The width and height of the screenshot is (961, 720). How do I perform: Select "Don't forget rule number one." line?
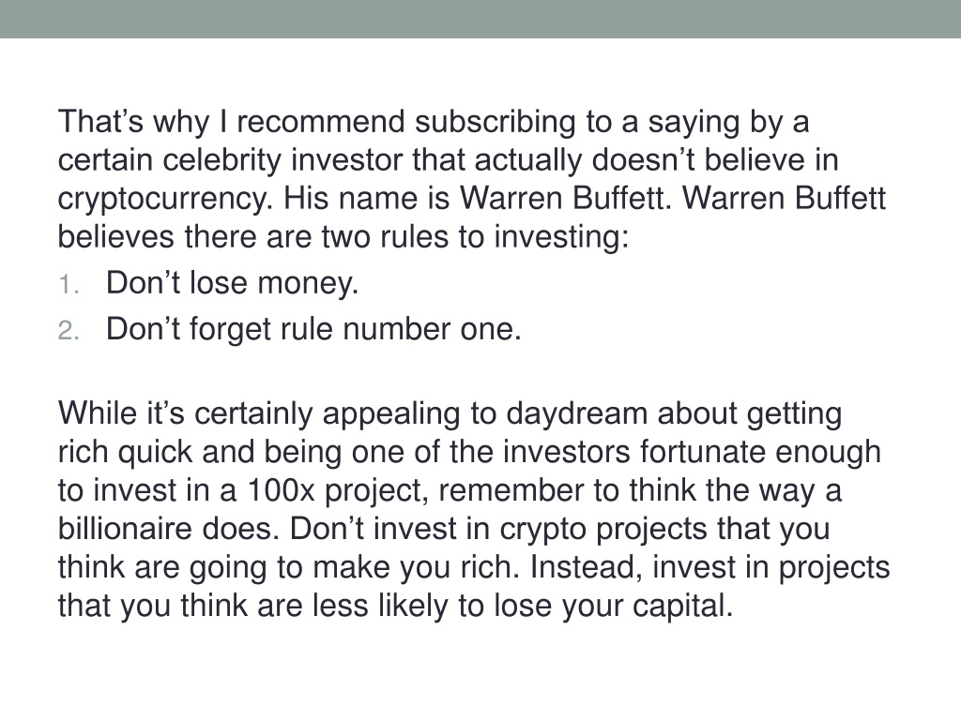click(313, 329)
